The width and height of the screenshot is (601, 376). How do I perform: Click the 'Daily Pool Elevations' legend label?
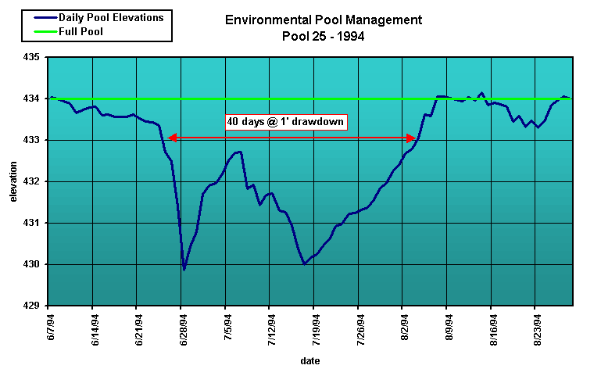pos(111,18)
